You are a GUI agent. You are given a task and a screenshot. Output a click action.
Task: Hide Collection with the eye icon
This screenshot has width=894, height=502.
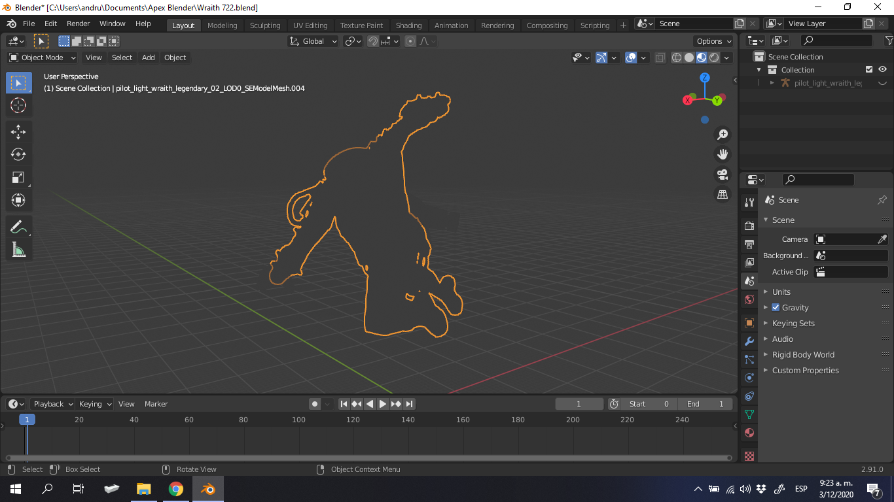coord(882,70)
